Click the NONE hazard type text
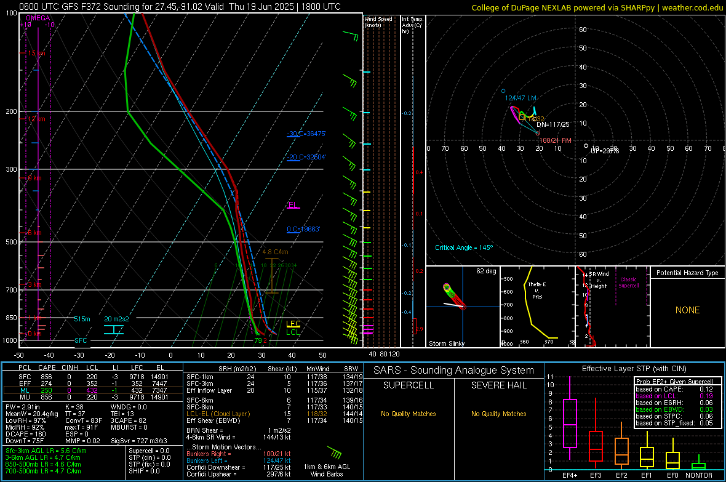 coord(687,310)
